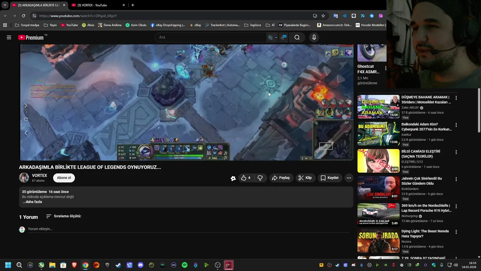Click the video player to toggle playback
This screenshot has height=271, width=481.
tap(186, 102)
